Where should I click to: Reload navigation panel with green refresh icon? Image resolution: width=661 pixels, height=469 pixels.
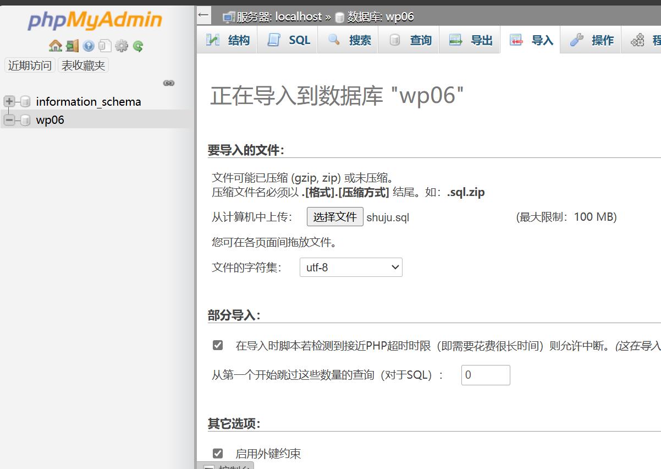coord(138,46)
